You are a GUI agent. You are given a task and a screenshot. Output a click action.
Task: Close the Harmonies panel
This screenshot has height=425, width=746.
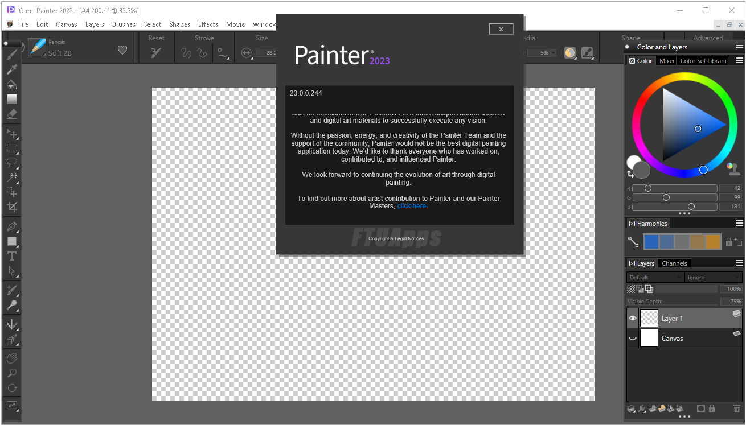coord(632,224)
